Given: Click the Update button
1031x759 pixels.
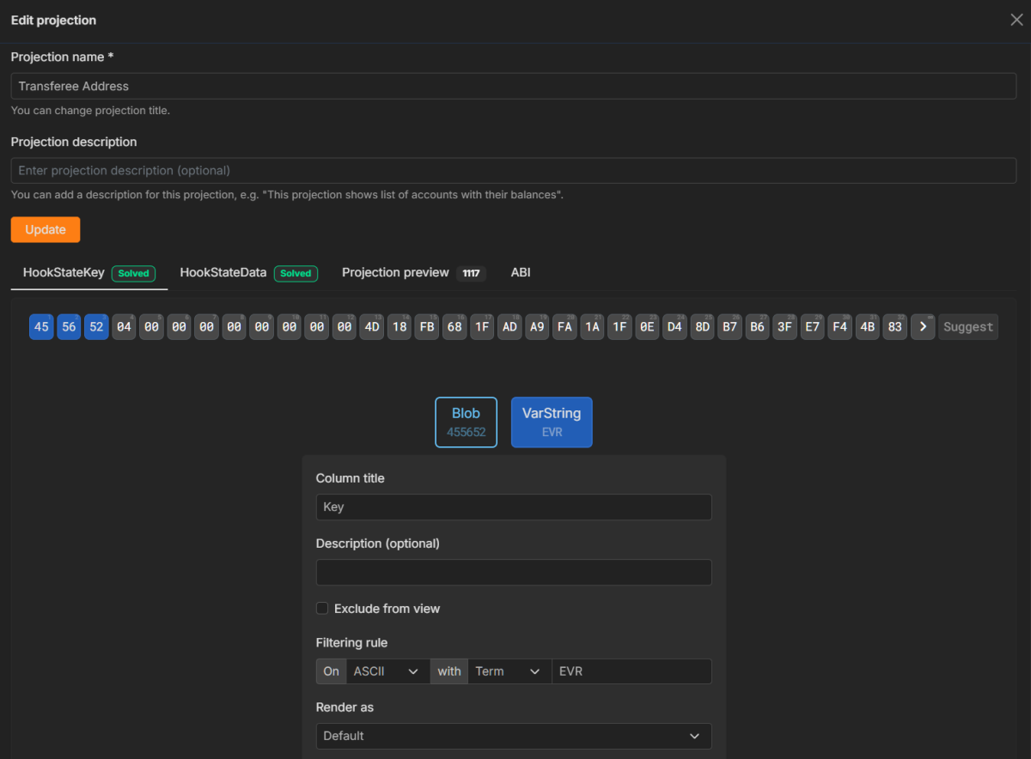Looking at the screenshot, I should (45, 229).
